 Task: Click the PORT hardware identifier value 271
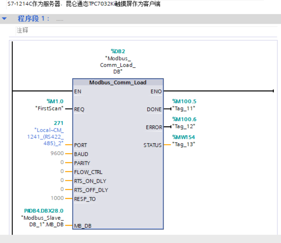point(59,123)
